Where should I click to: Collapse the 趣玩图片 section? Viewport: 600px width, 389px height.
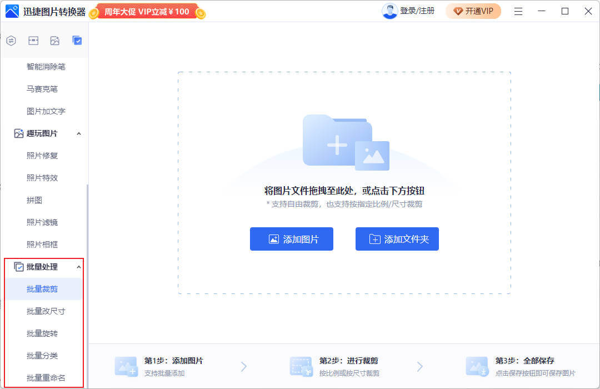click(x=78, y=133)
